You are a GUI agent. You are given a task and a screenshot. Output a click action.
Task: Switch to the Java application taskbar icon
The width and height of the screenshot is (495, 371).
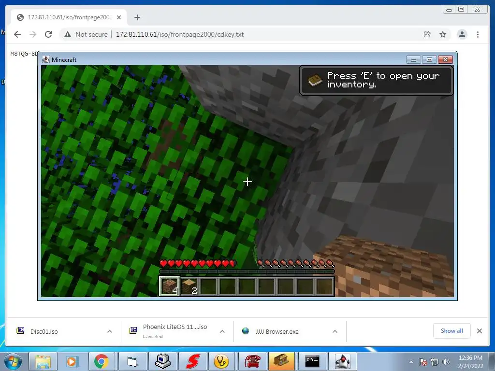[343, 361]
